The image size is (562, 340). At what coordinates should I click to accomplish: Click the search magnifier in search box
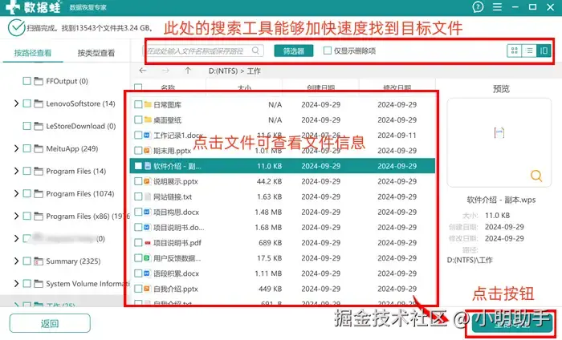pyautogui.click(x=255, y=51)
